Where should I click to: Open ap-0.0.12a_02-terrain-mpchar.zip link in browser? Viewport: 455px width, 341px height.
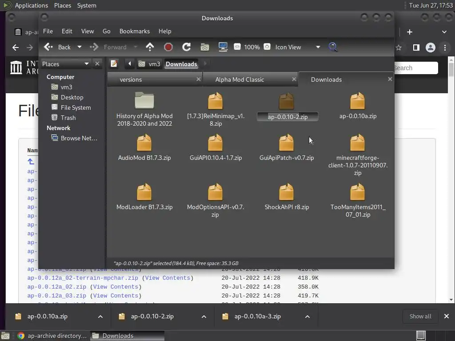pos(83,278)
